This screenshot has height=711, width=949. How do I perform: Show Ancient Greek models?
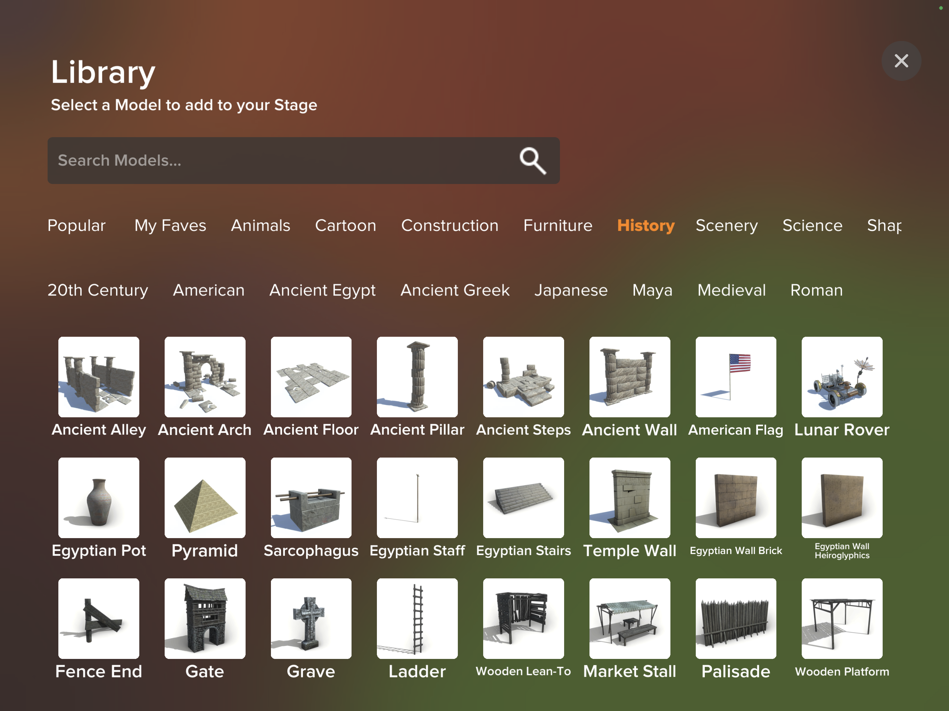455,290
